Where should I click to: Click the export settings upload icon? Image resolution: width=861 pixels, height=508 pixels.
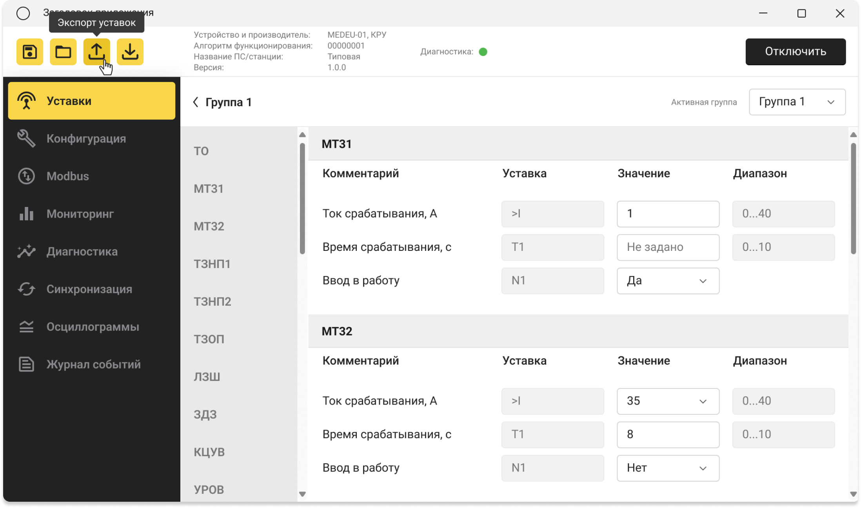point(96,52)
